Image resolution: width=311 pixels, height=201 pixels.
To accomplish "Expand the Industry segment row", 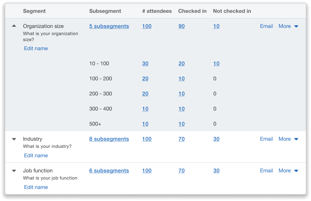I will (14, 139).
